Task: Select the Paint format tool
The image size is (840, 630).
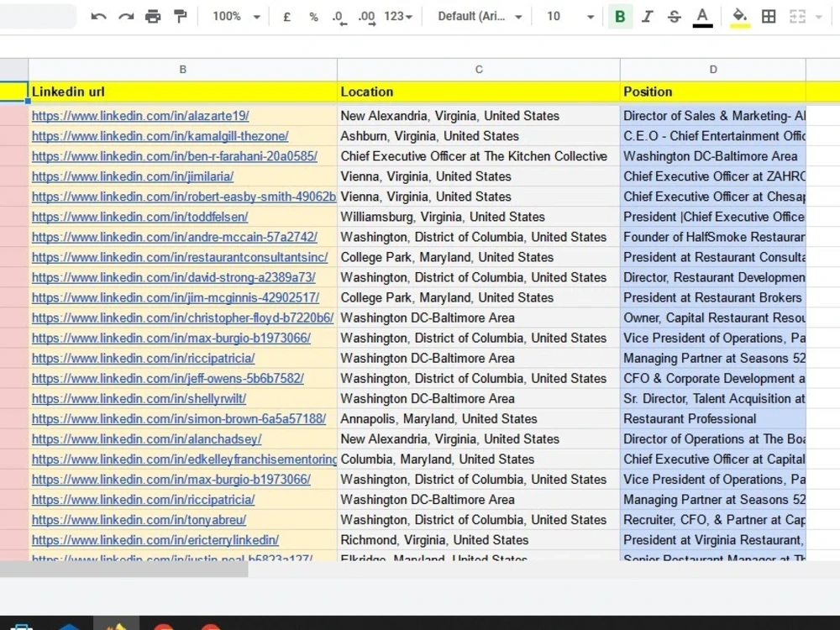Action: point(181,17)
